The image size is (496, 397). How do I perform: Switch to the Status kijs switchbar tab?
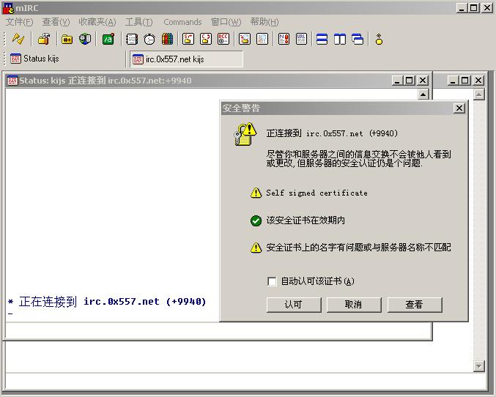coord(65,59)
